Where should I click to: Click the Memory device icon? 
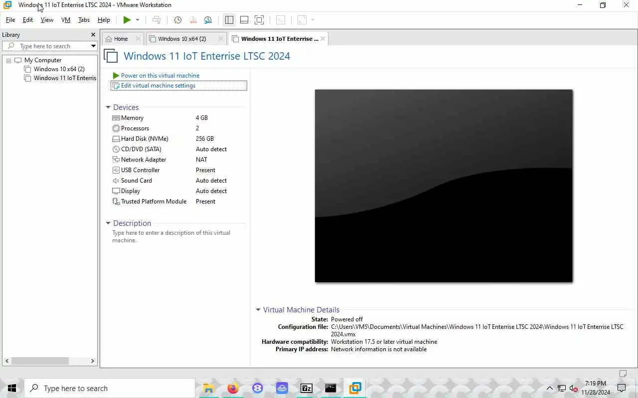click(x=116, y=118)
